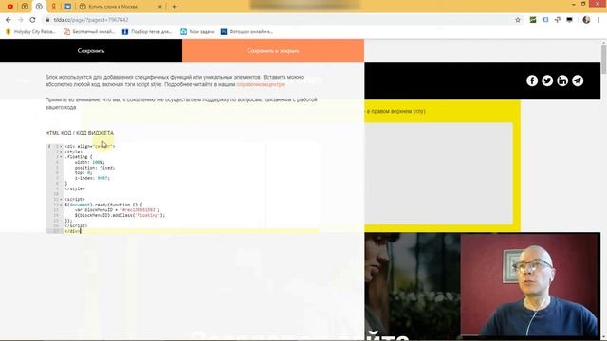Viewport: 607px width, 341px height.
Task: Click the HTML КОД / КОД ВИДЖЕТА label
Action: pos(80,133)
